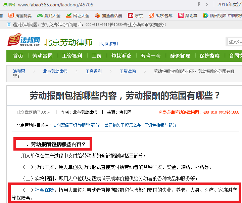Click the site search input field
242x203 pixels.
coord(235,42)
